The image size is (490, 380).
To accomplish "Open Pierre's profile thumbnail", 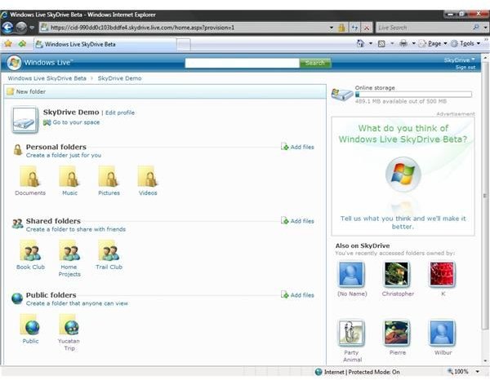I will 397,334.
